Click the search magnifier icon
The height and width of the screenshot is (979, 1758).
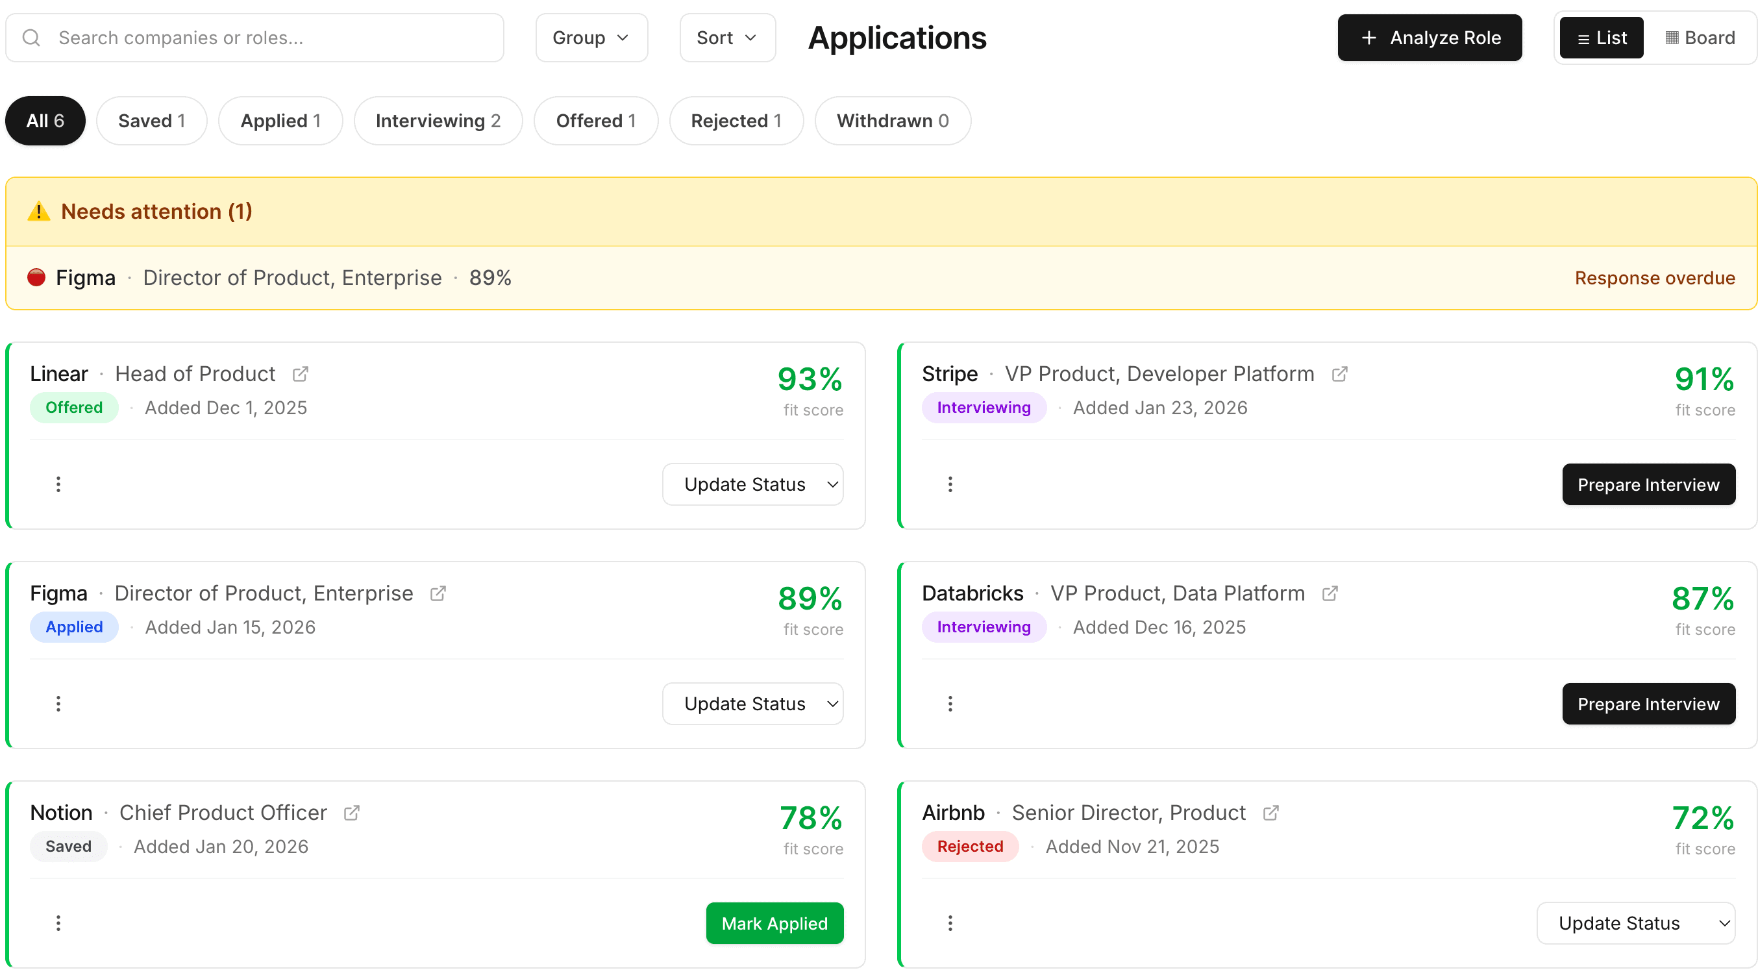[30, 38]
